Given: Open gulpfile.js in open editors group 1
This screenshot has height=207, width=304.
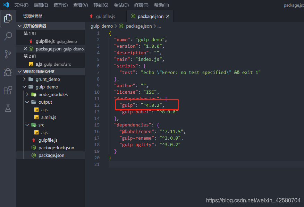Looking at the screenshot, I should tap(51, 41).
